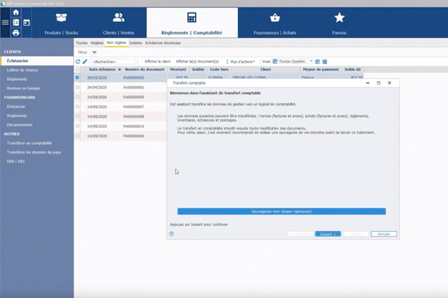Click the help icon in Transfert comptable dialog
The width and height of the screenshot is (448, 298).
[172, 234]
